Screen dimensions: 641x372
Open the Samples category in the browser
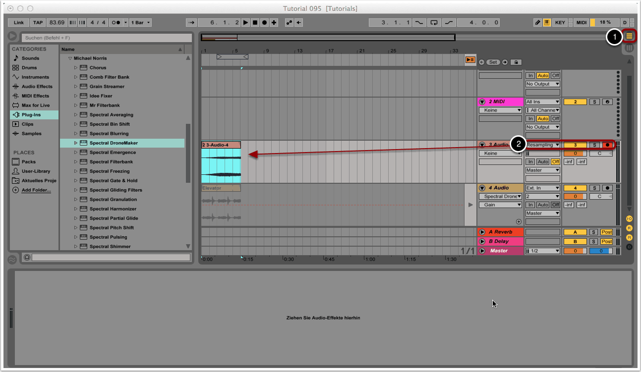(31, 134)
